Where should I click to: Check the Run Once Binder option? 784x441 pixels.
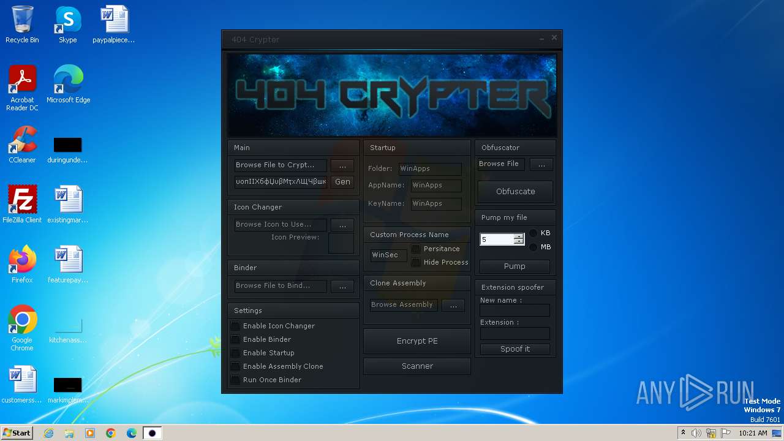pos(235,380)
